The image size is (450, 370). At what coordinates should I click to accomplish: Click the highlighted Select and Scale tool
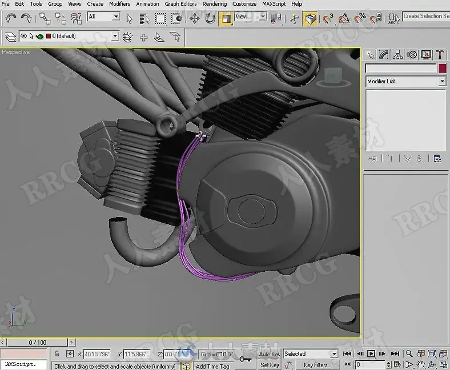(x=226, y=19)
